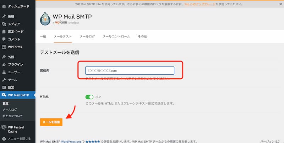Click メニューを閉じる to collapse sidebar

pyautogui.click(x=20, y=139)
